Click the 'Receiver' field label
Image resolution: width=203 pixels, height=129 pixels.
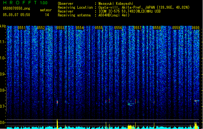tap(66, 11)
